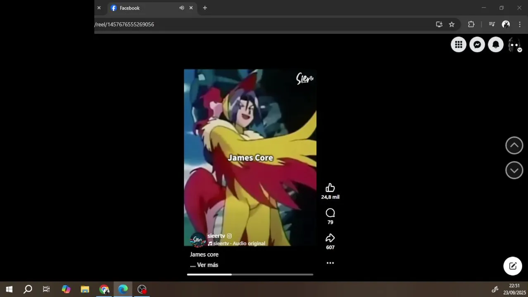Viewport: 528px width, 297px height.
Task: Open Chrome three-dot menu
Action: (520, 24)
